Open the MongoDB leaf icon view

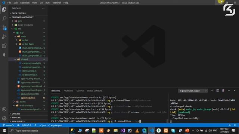click(x=4, y=55)
